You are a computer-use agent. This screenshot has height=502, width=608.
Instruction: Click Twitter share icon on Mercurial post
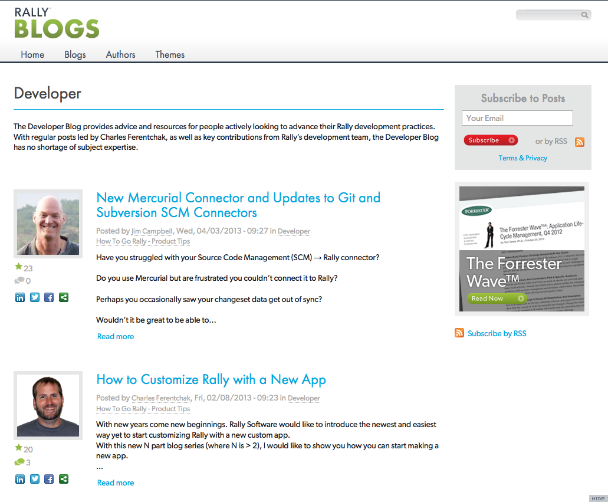[x=35, y=297]
